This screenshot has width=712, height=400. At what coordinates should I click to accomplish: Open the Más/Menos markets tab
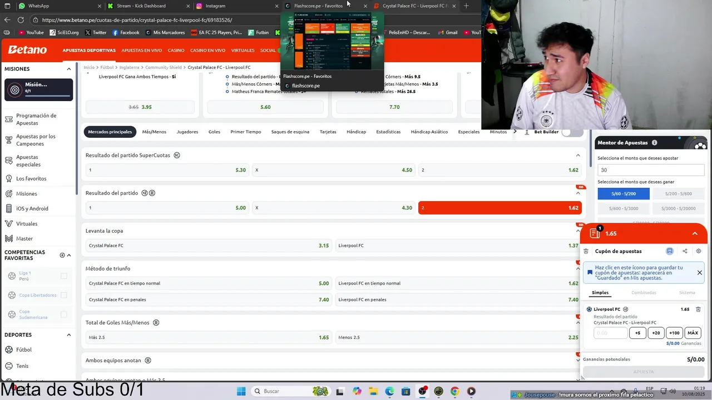click(154, 132)
